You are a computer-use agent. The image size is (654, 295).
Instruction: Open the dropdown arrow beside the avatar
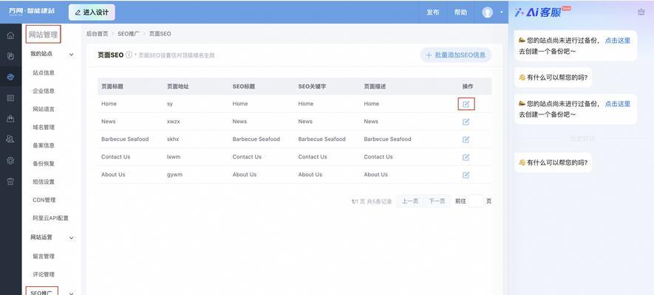(501, 13)
